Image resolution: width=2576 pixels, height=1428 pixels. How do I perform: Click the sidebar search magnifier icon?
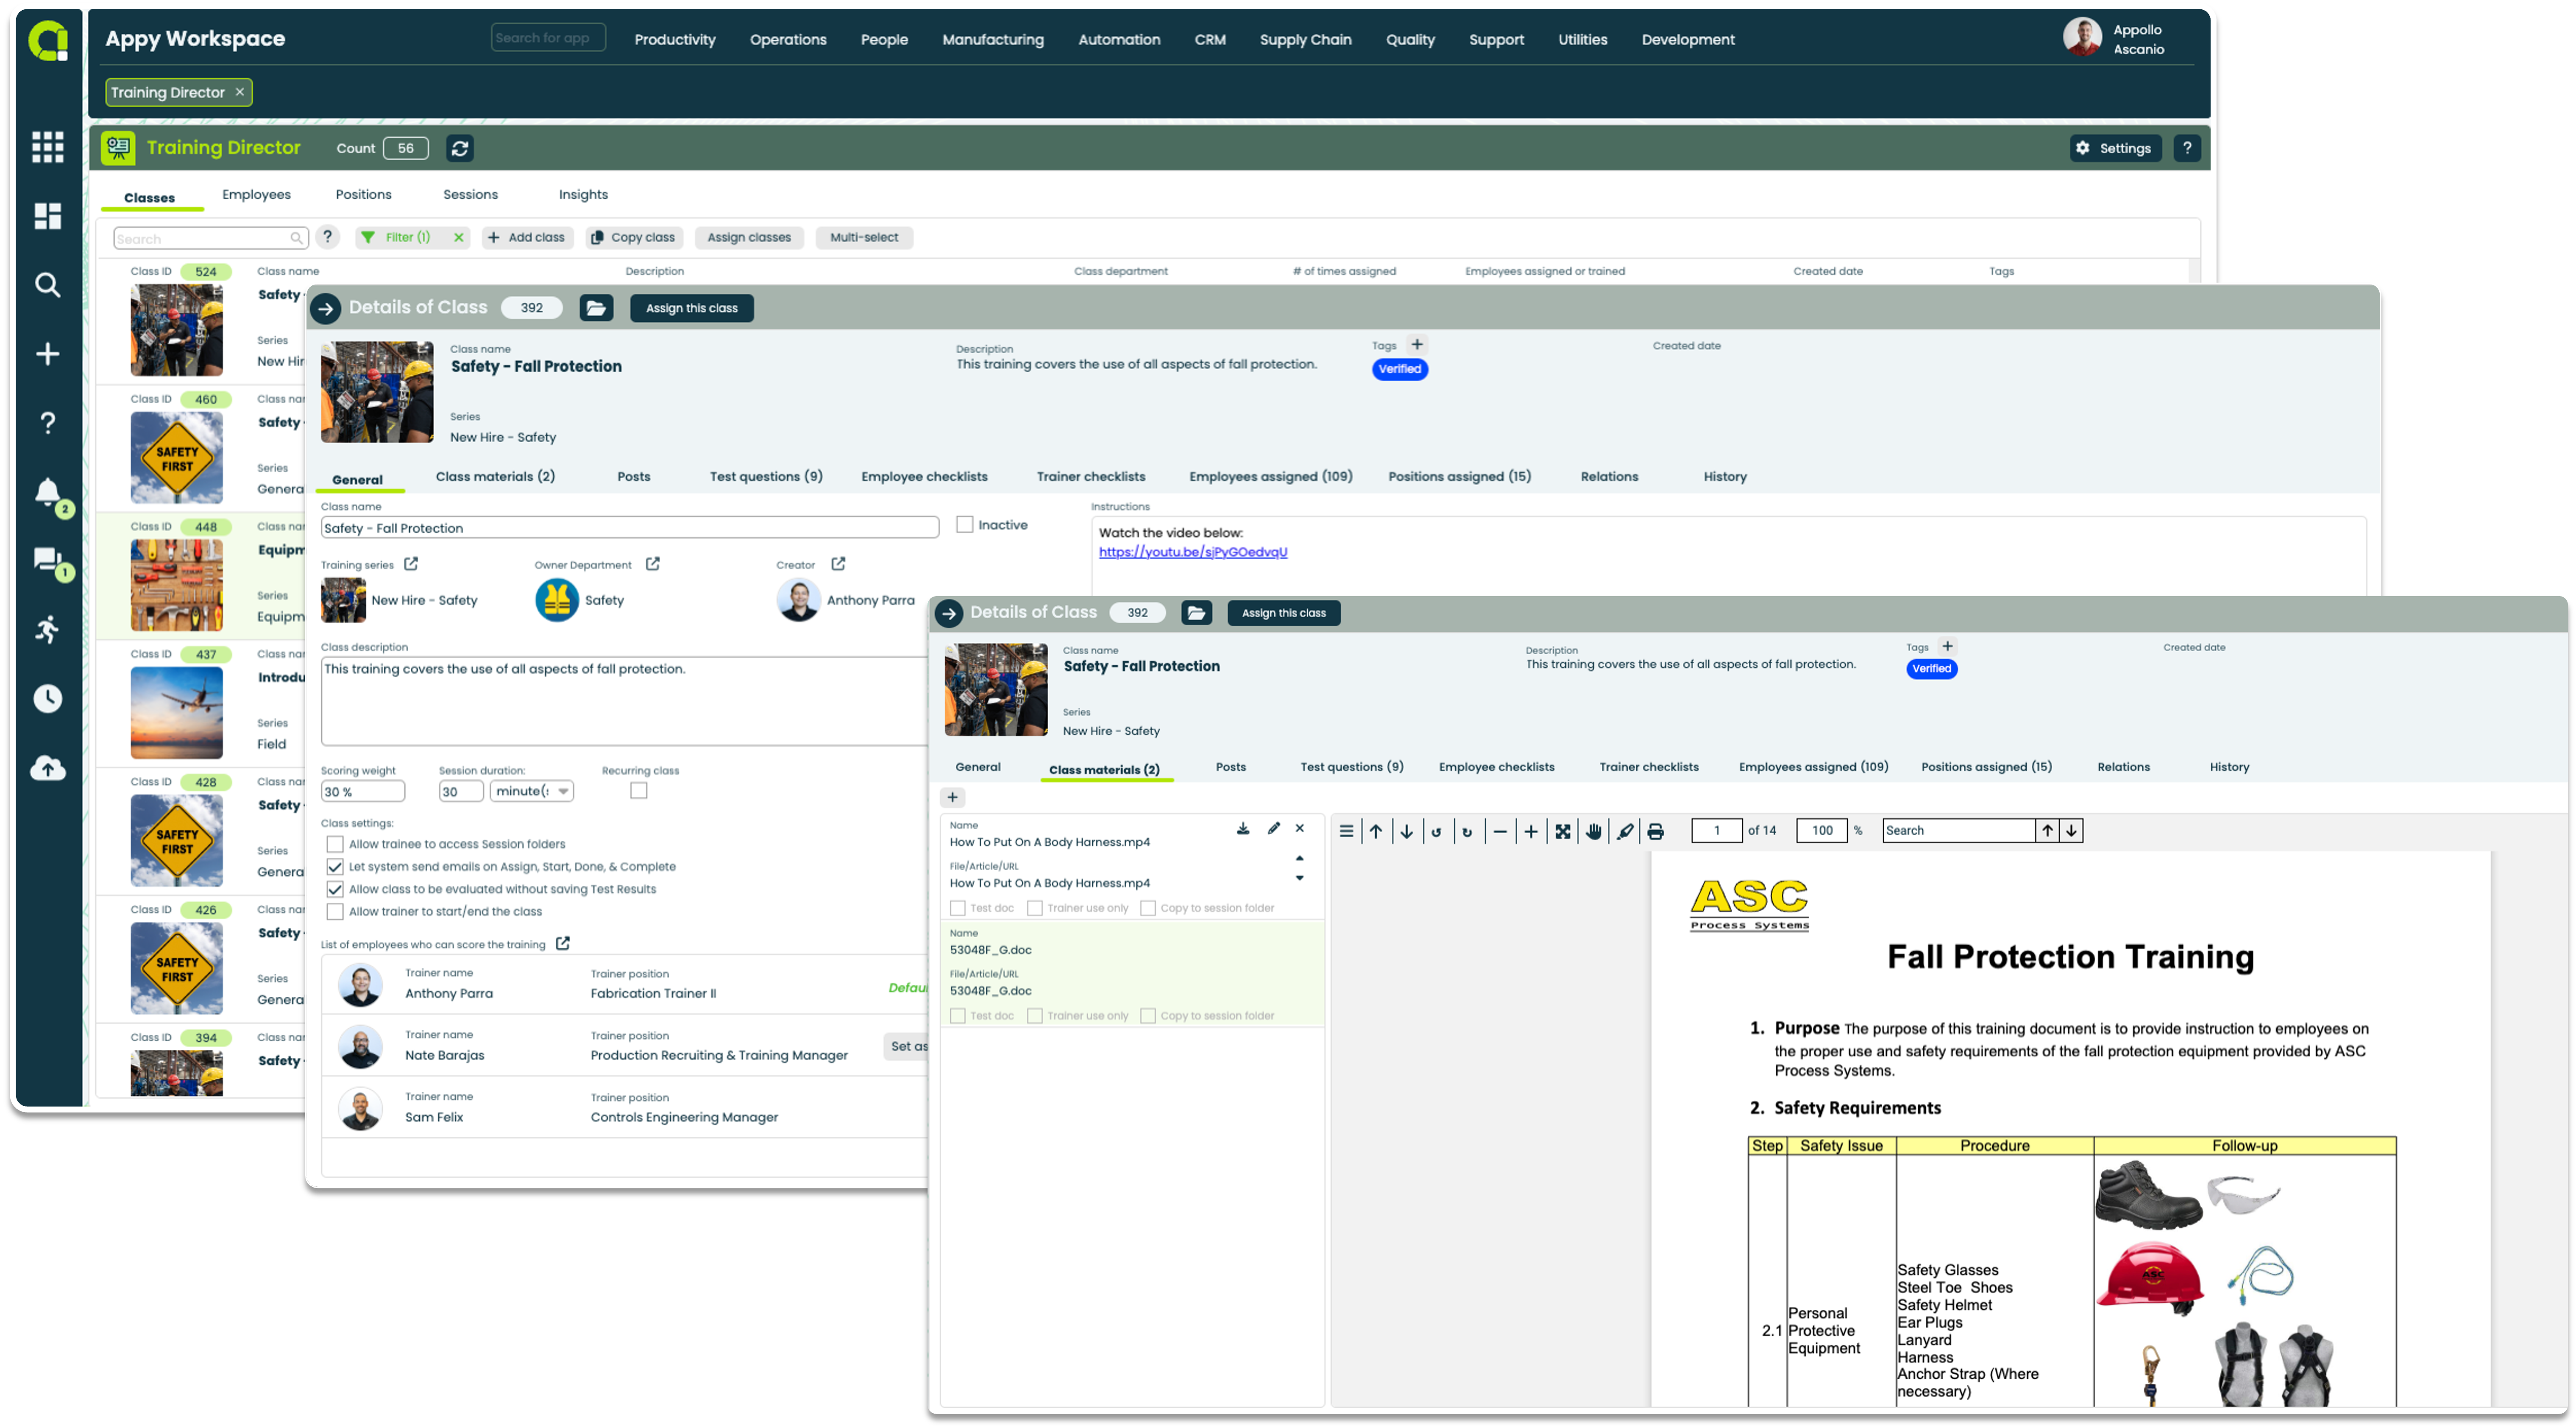click(47, 284)
